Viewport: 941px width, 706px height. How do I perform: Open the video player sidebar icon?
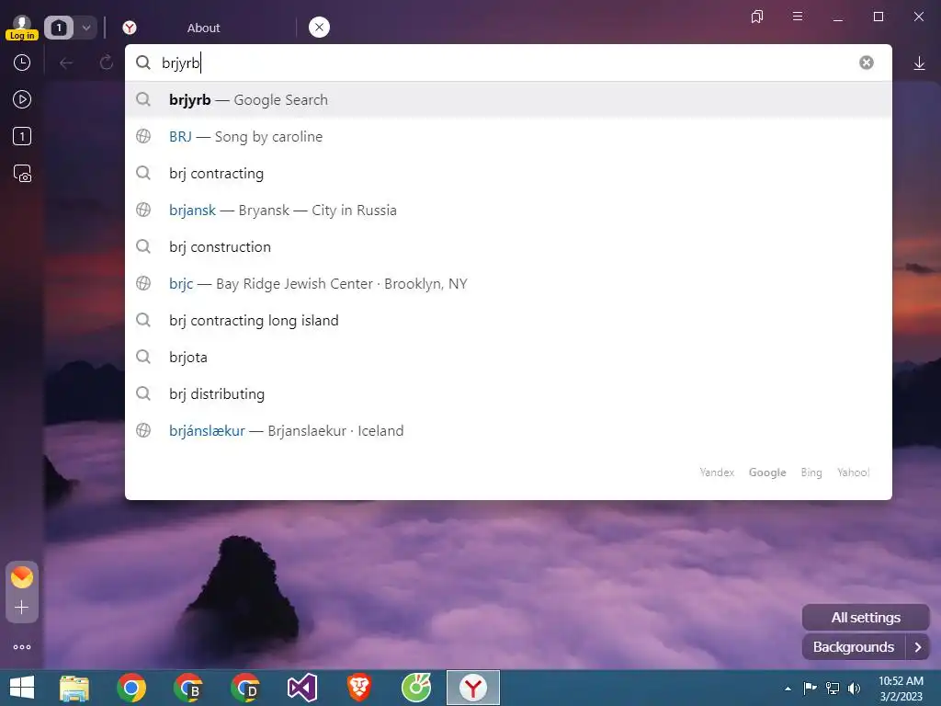[22, 99]
